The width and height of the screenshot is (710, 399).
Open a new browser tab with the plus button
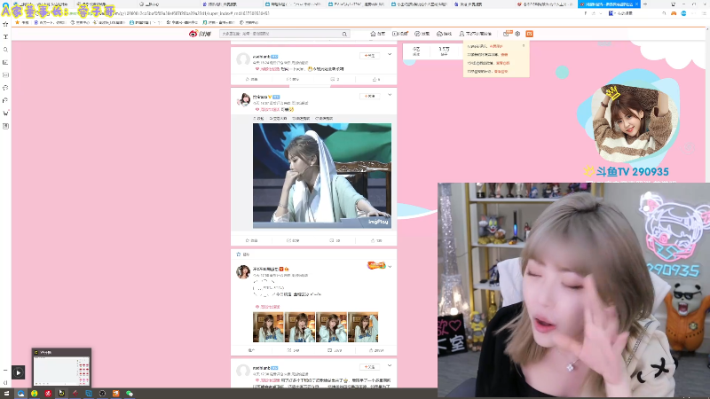pyautogui.click(x=645, y=4)
